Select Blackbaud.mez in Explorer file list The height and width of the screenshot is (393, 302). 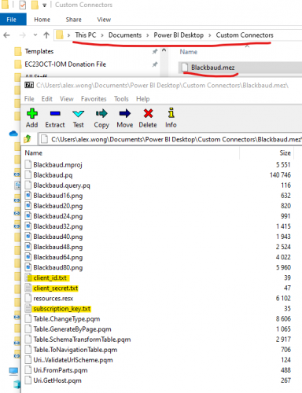point(212,68)
